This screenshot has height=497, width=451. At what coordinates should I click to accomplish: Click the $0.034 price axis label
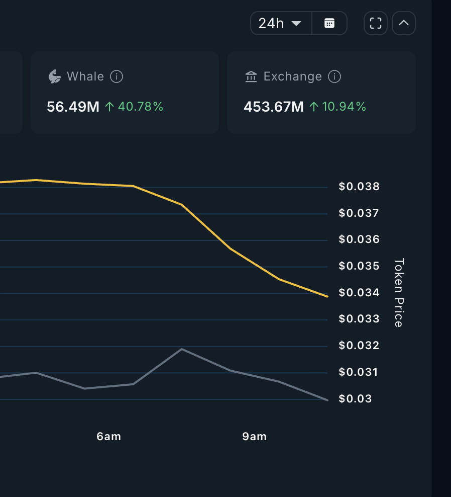click(x=359, y=292)
